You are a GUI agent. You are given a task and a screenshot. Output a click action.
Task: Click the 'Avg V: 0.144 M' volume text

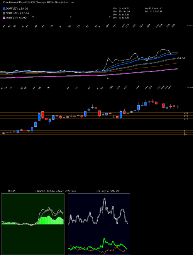[153, 8]
